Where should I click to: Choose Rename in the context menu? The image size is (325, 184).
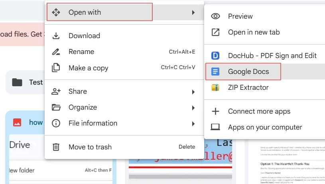[x=124, y=52]
